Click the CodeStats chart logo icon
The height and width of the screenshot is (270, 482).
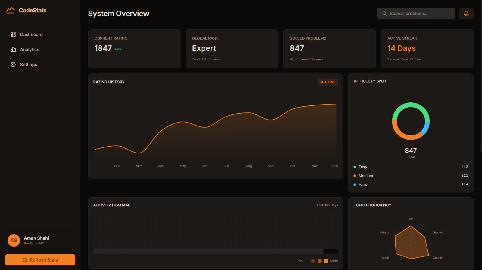pos(10,10)
